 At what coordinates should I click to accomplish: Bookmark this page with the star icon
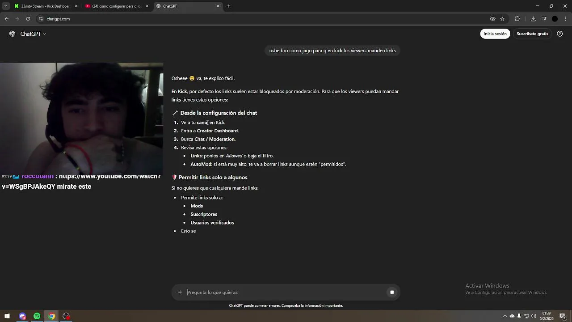[x=502, y=19]
